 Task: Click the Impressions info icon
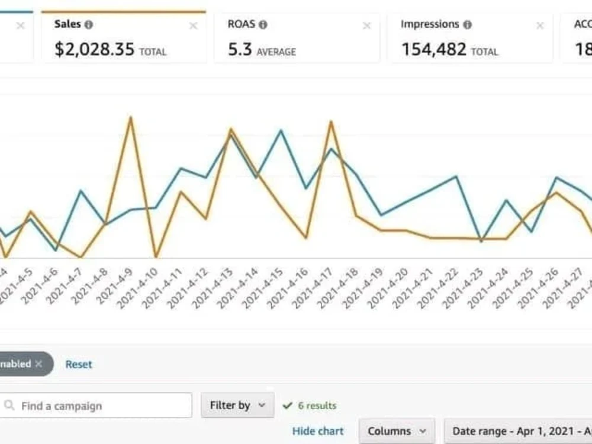(x=468, y=25)
